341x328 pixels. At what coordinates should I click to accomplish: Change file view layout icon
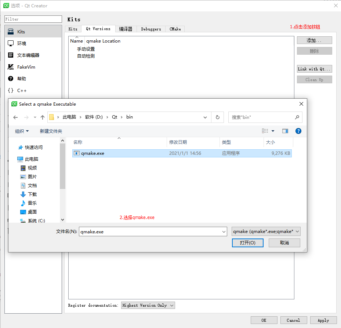tap(265, 131)
